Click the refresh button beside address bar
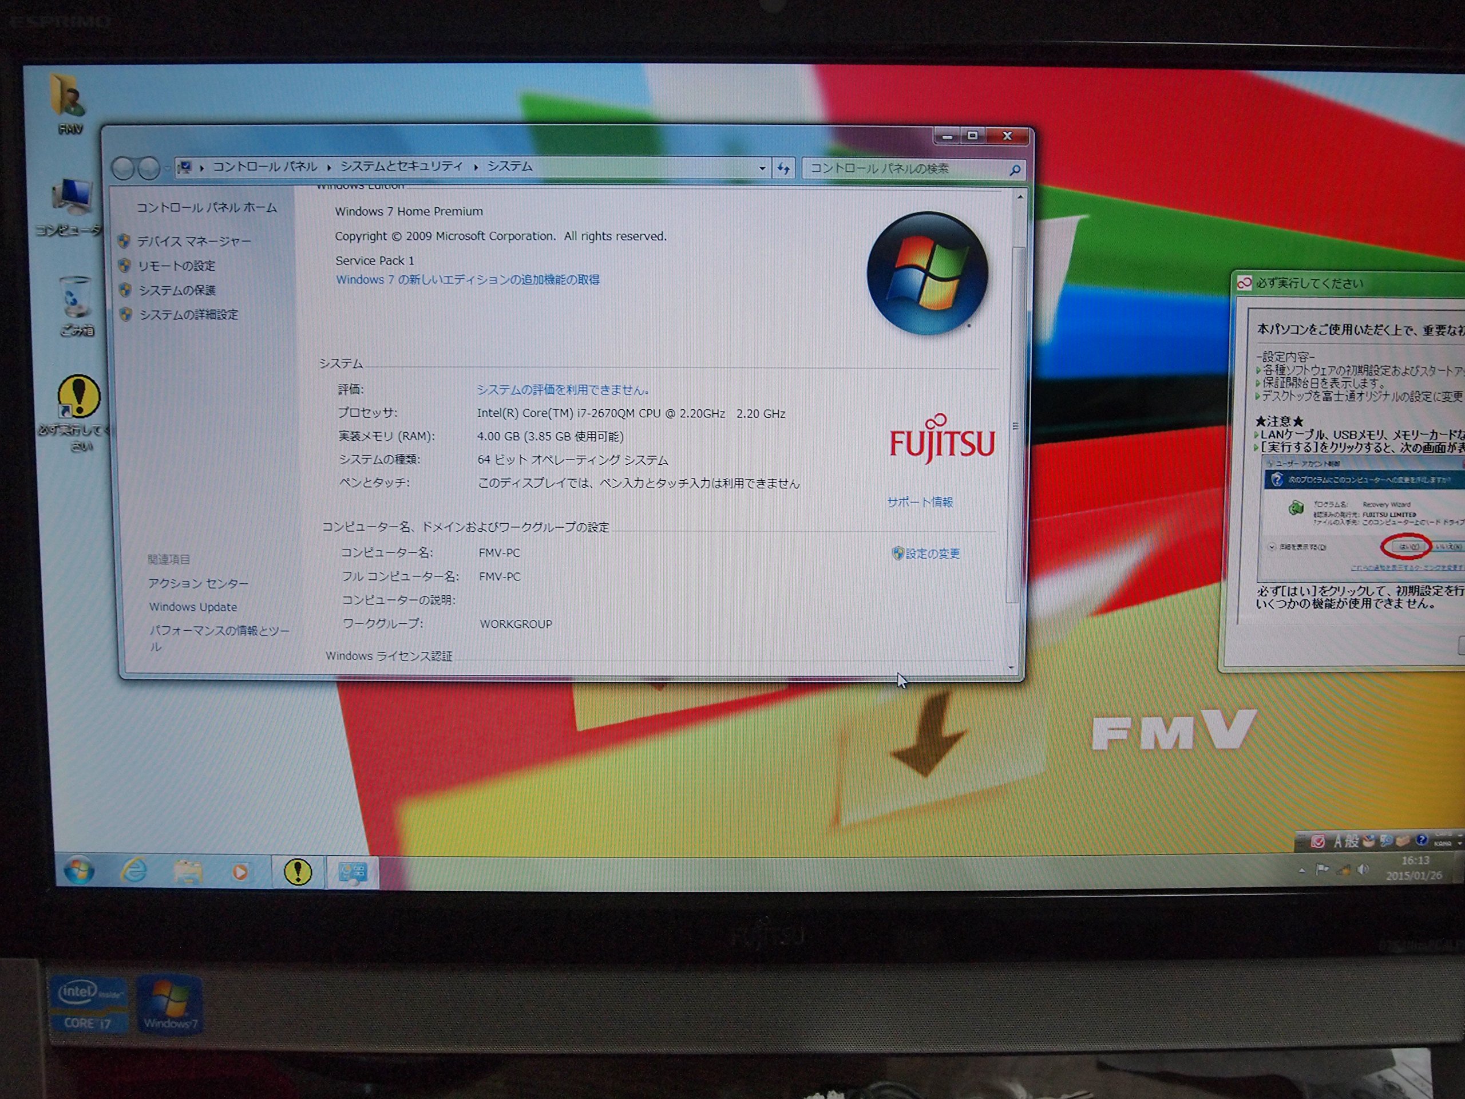Image resolution: width=1465 pixels, height=1099 pixels. (x=783, y=168)
